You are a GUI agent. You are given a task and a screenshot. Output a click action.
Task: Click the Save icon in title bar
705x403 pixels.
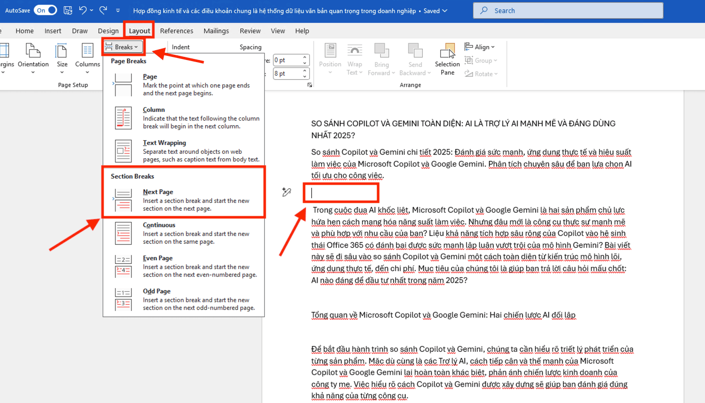point(67,10)
